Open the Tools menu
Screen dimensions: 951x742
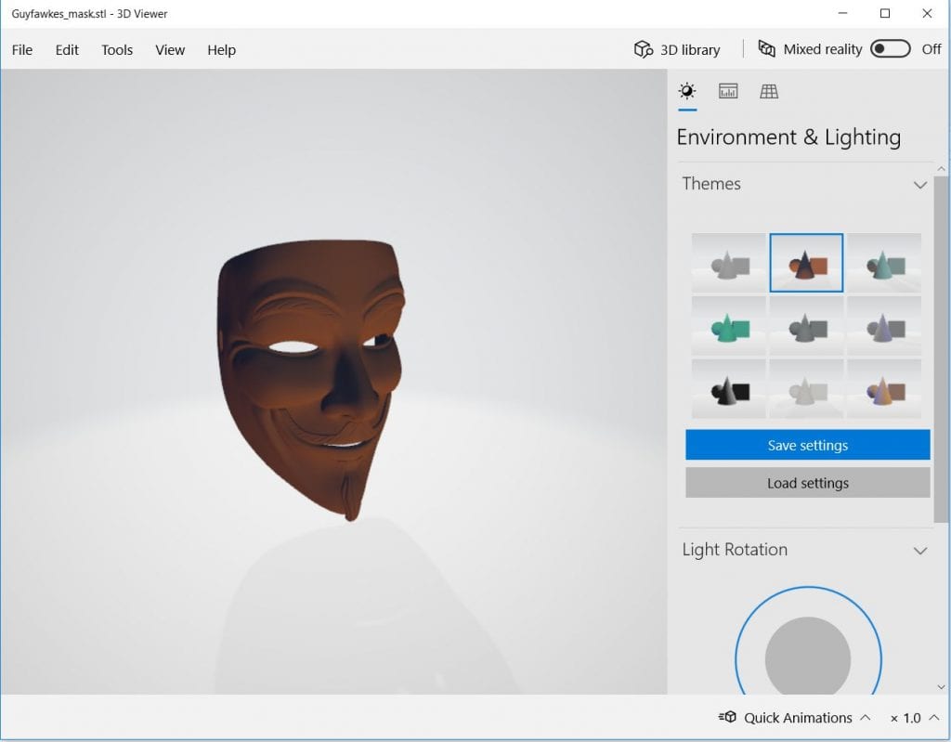[117, 50]
